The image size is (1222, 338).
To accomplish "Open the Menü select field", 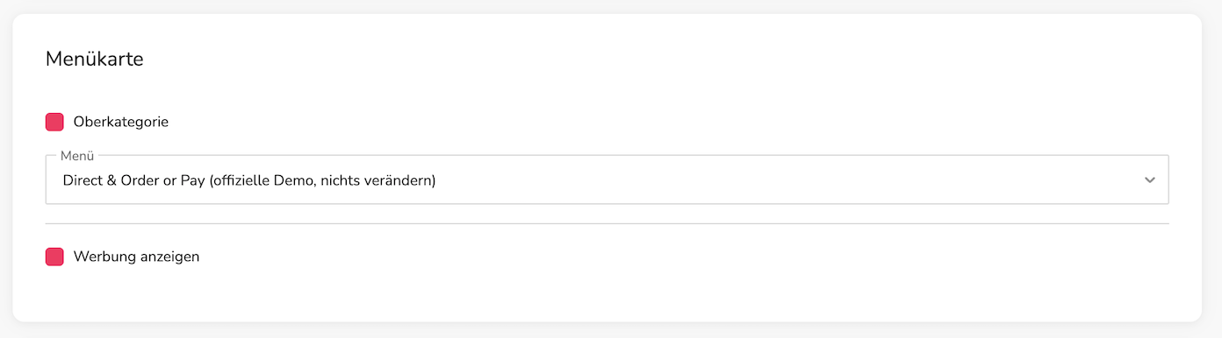I will (x=607, y=180).
